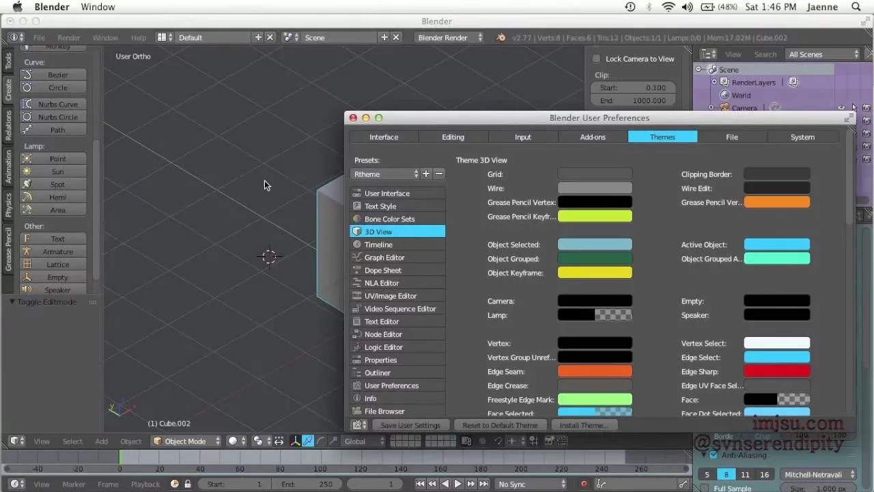Click the Point lamp icon
The image size is (874, 492).
[27, 159]
